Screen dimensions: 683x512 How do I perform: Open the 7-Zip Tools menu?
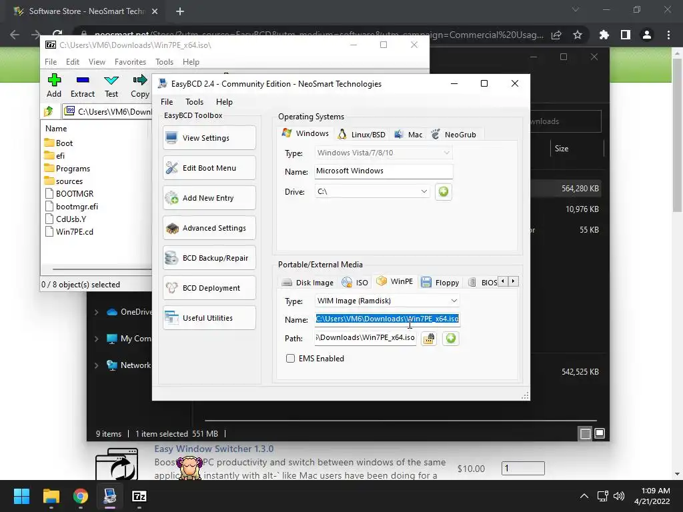point(164,62)
